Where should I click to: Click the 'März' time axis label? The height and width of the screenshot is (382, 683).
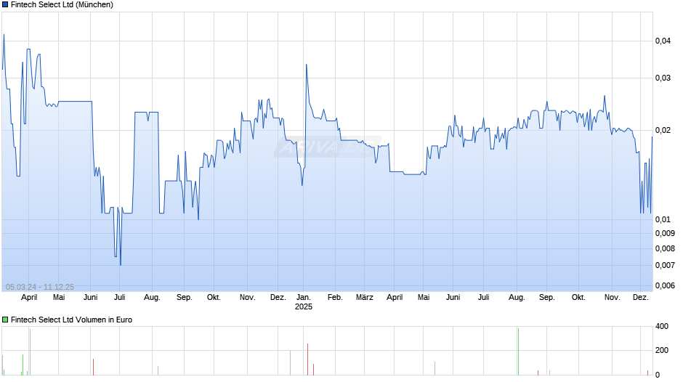coord(365,298)
